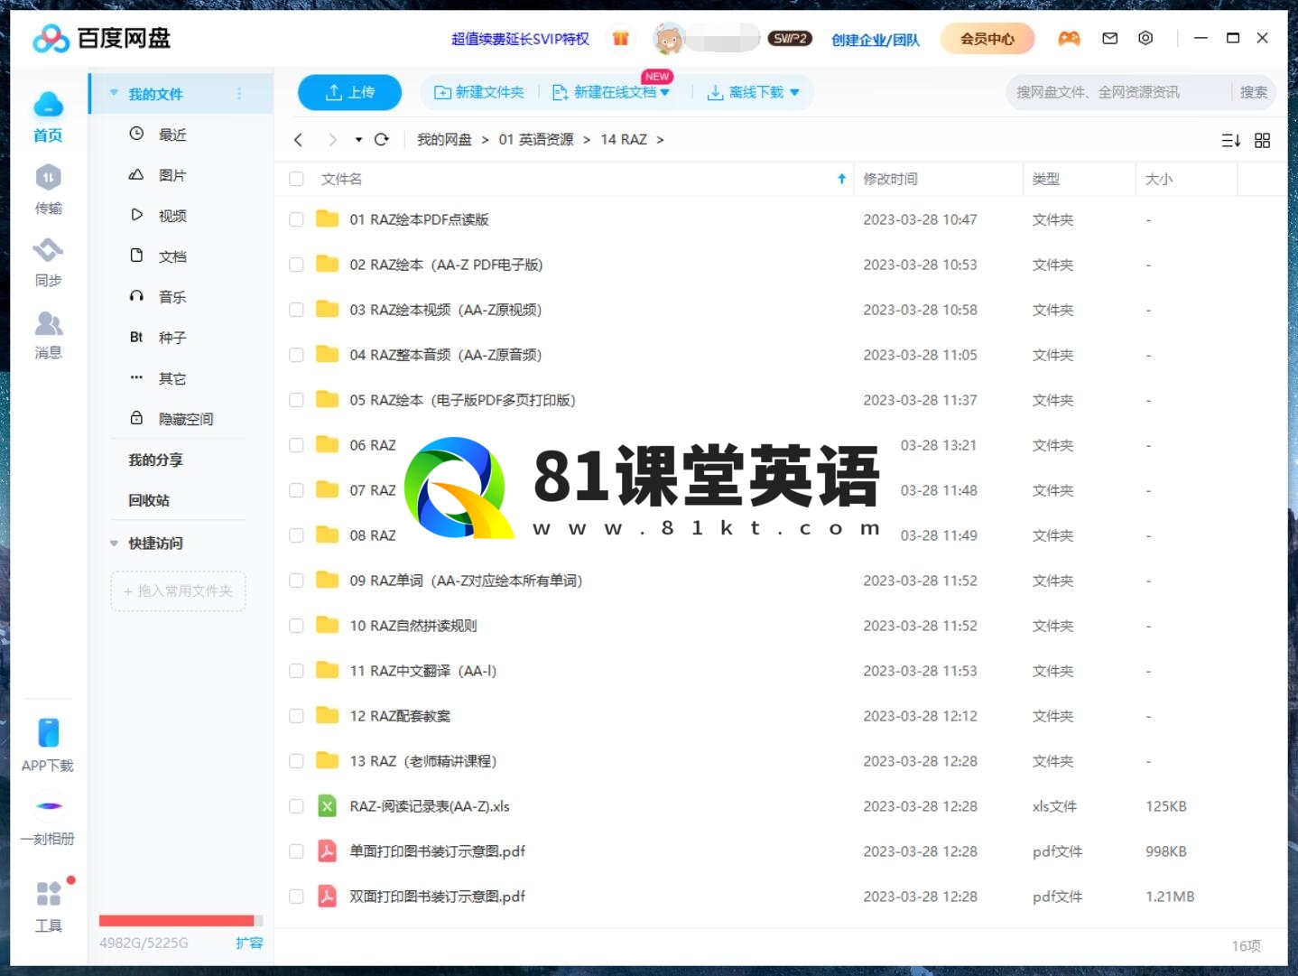Click the red storage usage bar
1298x976 pixels.
(x=181, y=921)
